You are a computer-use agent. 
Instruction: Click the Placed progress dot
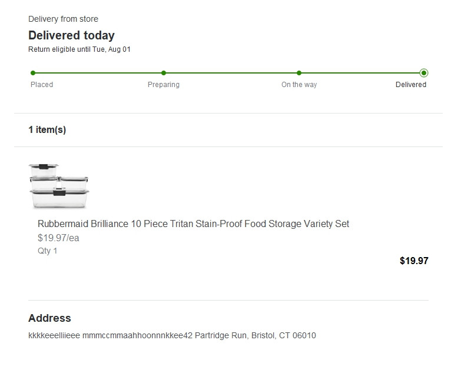pyautogui.click(x=33, y=73)
